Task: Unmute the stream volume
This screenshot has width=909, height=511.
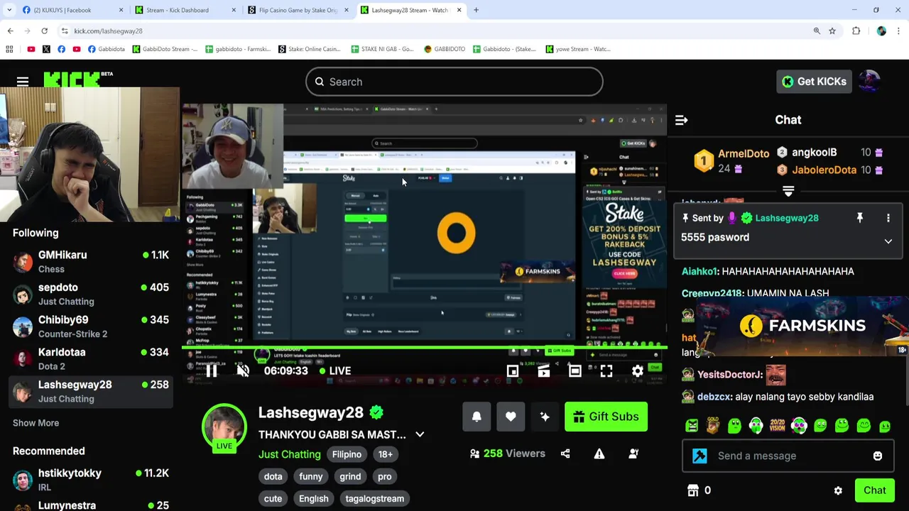Action: tap(243, 370)
